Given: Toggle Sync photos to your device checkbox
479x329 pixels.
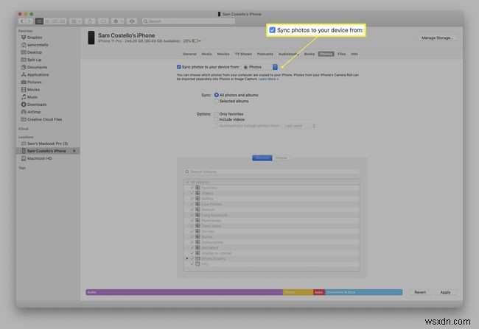Looking at the screenshot, I should pyautogui.click(x=179, y=67).
